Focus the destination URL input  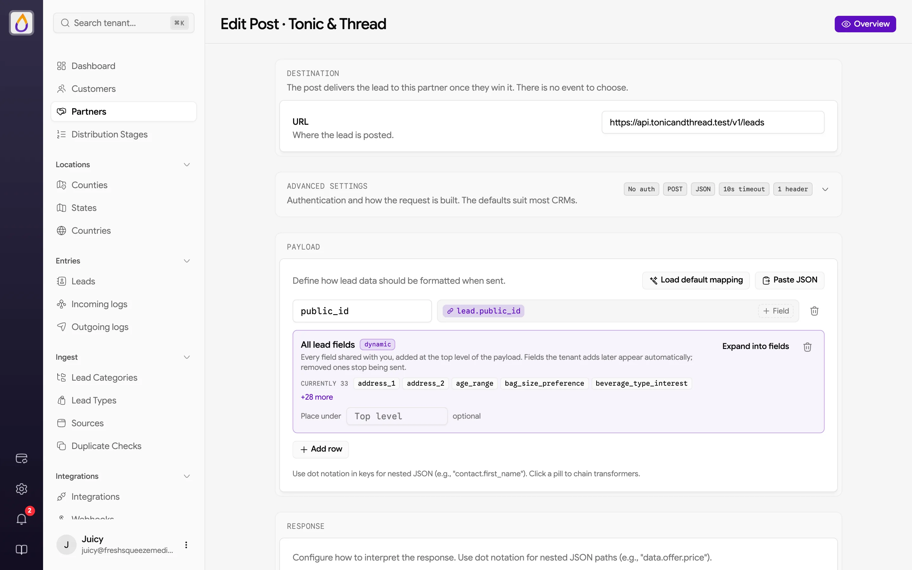coord(713,122)
